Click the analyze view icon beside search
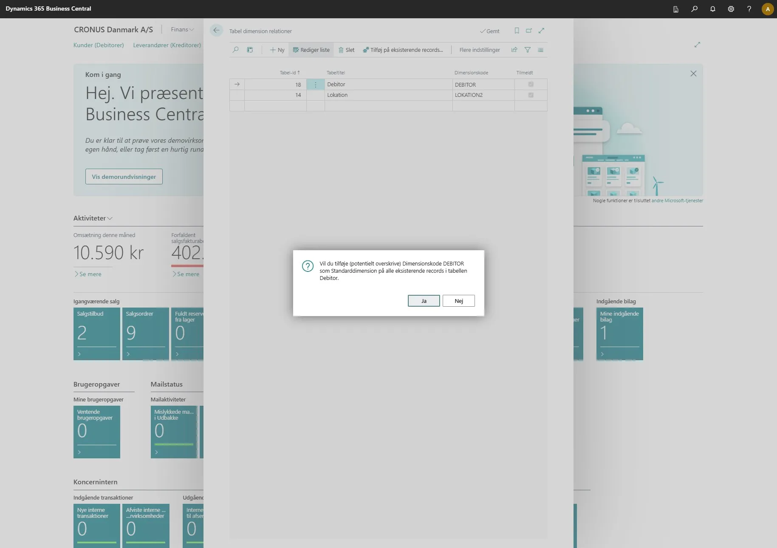Screen dimensions: 777x548 [x=250, y=50]
